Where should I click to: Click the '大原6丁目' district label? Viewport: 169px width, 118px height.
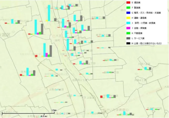(140, 80)
